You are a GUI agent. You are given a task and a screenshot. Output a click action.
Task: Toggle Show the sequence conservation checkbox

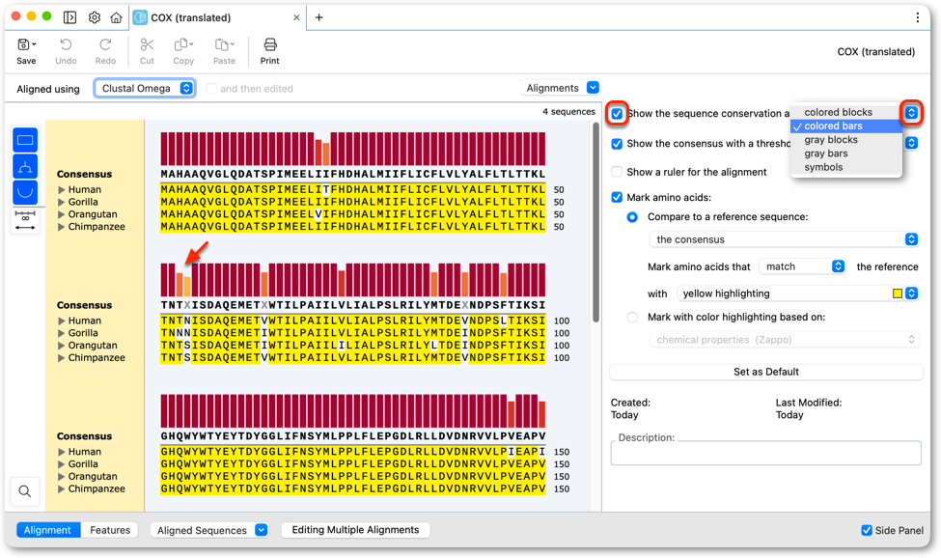tap(617, 113)
